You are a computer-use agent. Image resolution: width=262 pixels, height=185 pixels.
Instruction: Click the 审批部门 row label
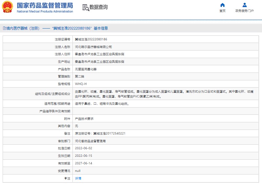pyautogui.click(x=64, y=141)
